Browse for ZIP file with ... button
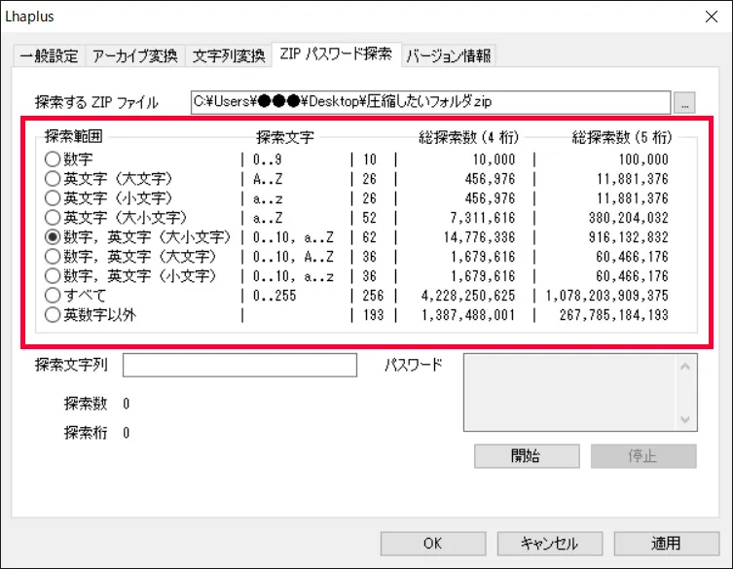Viewport: 733px width, 569px height. click(684, 102)
